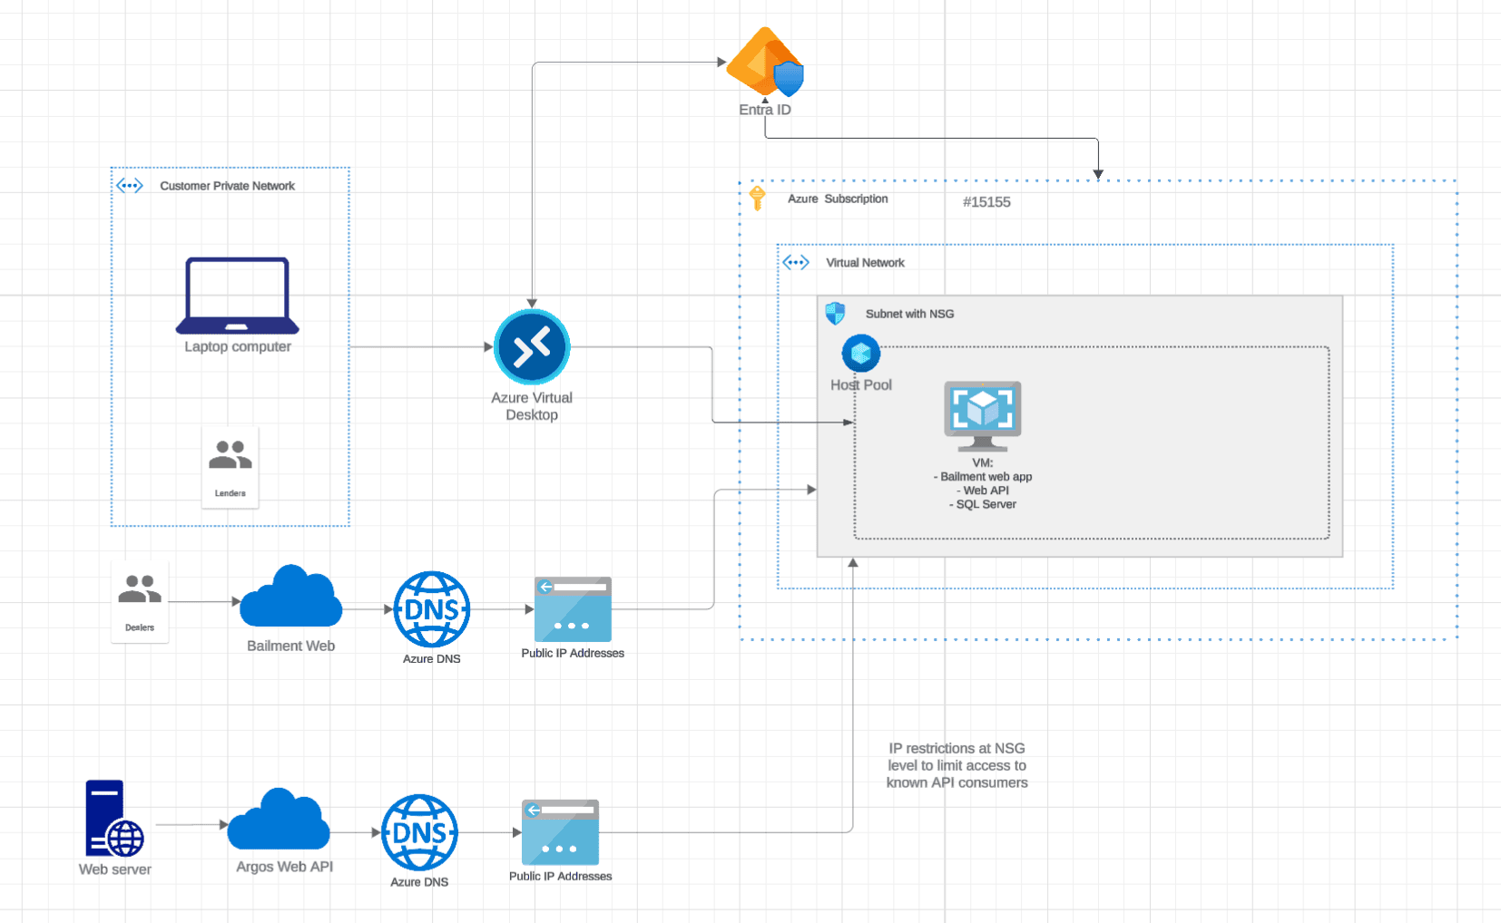Viewport: 1501px width, 923px height.
Task: Click the Lenders people icon
Action: tap(231, 454)
